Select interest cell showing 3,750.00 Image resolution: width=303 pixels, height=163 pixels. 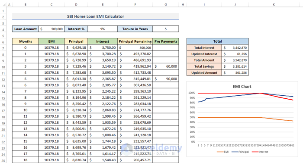click(103, 47)
